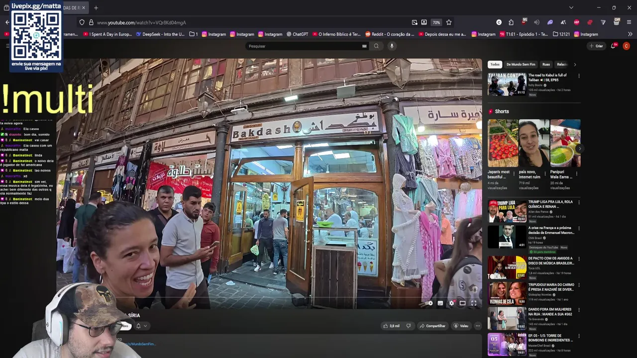Screen dimensions: 637x358
Task: Expand channel notification bell dropdown
Action: (141, 326)
